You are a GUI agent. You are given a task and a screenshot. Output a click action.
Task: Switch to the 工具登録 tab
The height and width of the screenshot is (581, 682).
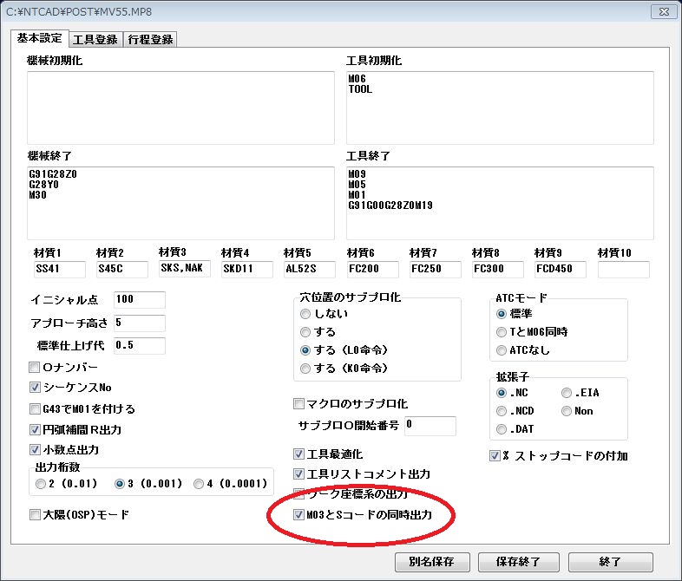tap(95, 40)
